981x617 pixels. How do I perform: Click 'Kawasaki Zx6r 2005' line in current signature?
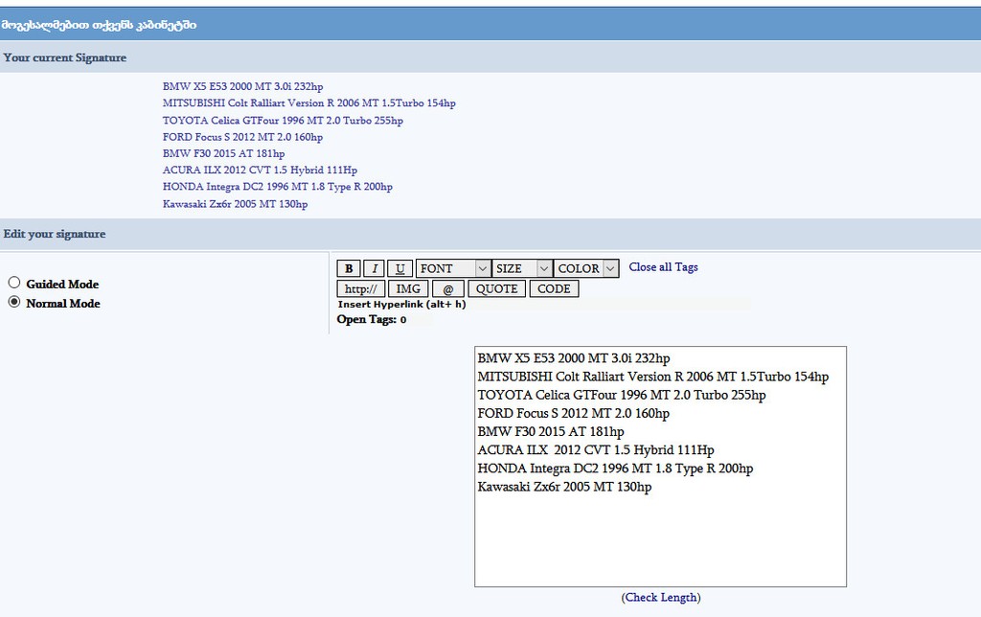coord(236,204)
